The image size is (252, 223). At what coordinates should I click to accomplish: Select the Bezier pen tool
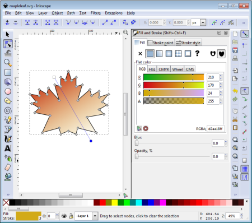8,129
